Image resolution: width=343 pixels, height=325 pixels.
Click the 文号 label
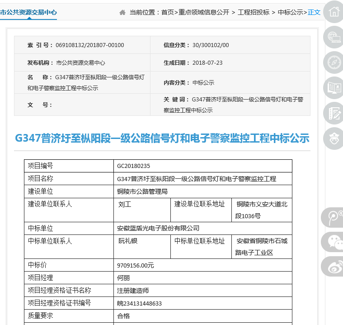pyautogui.click(x=40, y=105)
